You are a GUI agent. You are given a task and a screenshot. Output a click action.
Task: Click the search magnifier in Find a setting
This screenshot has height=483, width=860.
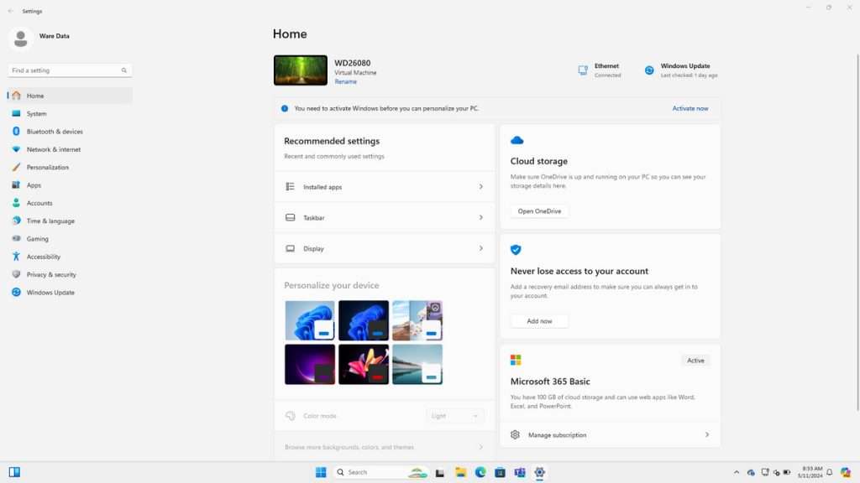click(x=124, y=70)
